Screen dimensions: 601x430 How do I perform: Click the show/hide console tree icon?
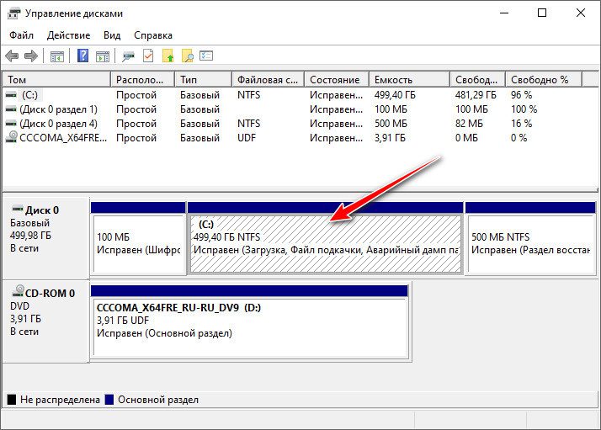(x=56, y=56)
